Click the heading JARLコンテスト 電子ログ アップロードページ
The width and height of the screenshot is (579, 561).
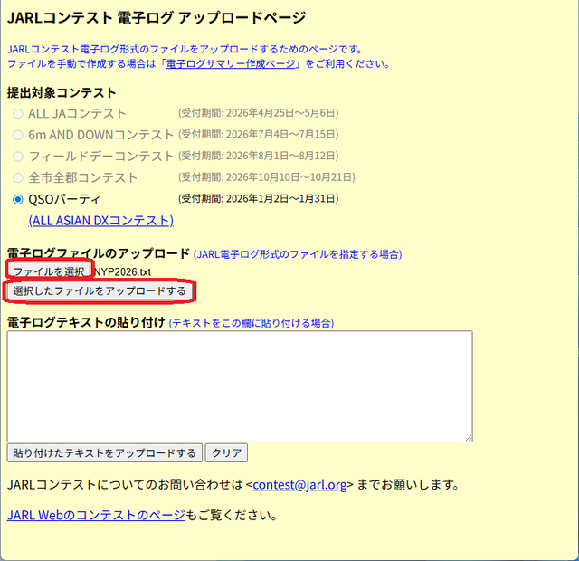tap(157, 18)
